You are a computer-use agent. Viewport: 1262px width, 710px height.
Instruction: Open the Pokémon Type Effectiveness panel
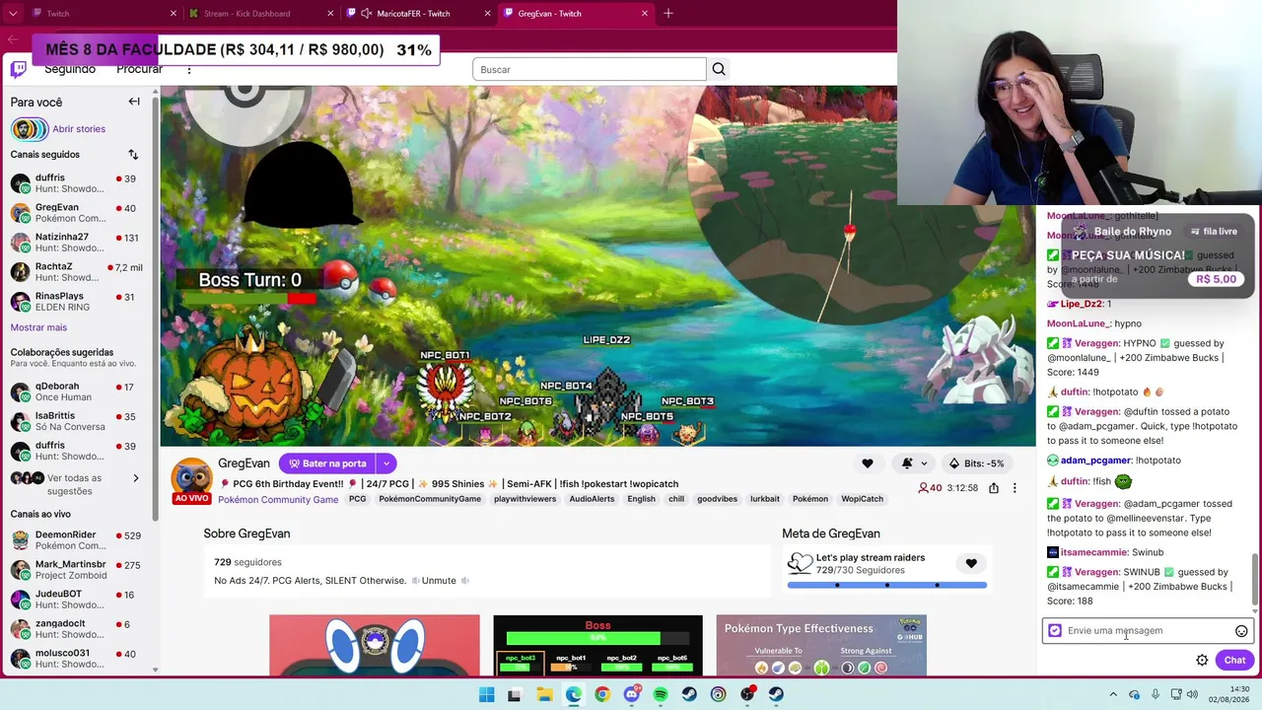click(x=821, y=645)
